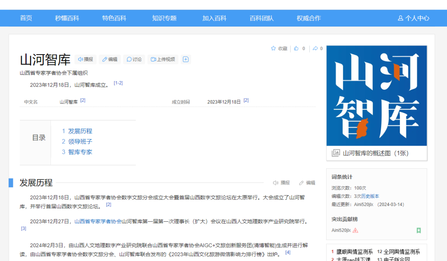This screenshot has height=261, width=447.
Task: Click the red warning icon beside Aini520jlx
Action: coord(355,230)
